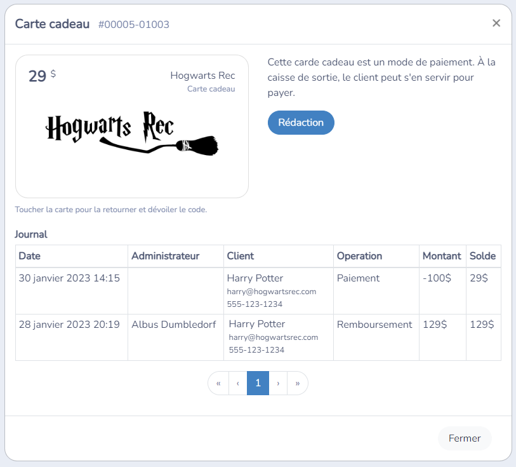Go to next journal page
Viewport: 516px width, 467px height.
click(278, 383)
